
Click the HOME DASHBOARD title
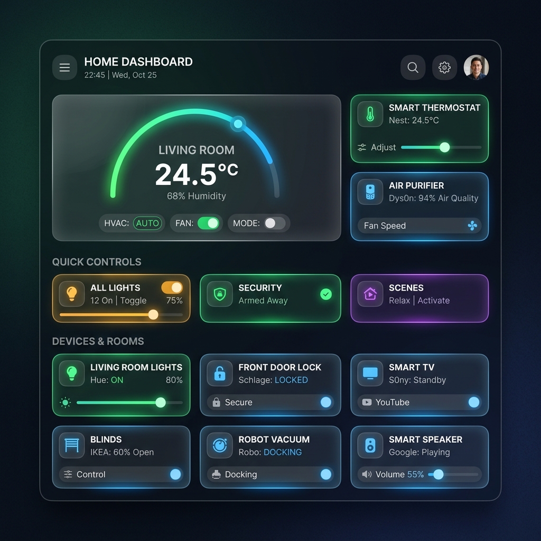tap(138, 62)
